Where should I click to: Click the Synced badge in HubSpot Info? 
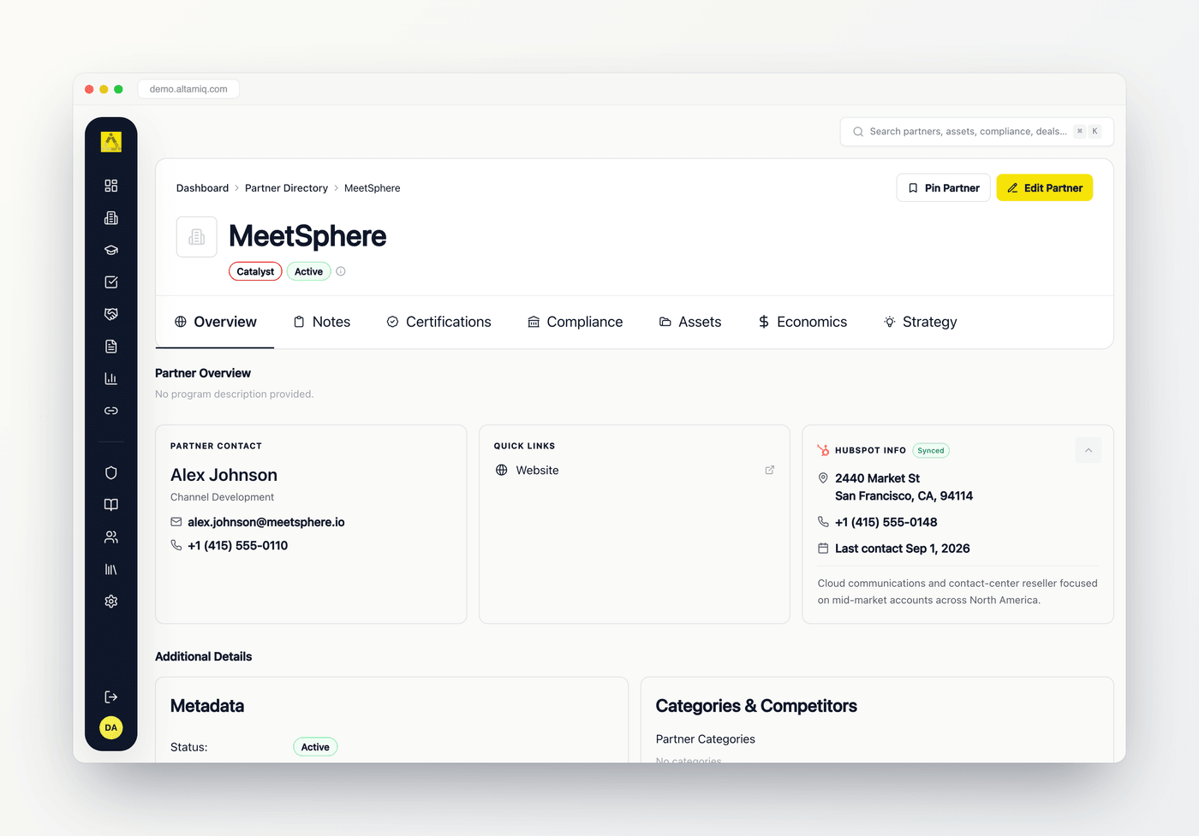(x=931, y=450)
